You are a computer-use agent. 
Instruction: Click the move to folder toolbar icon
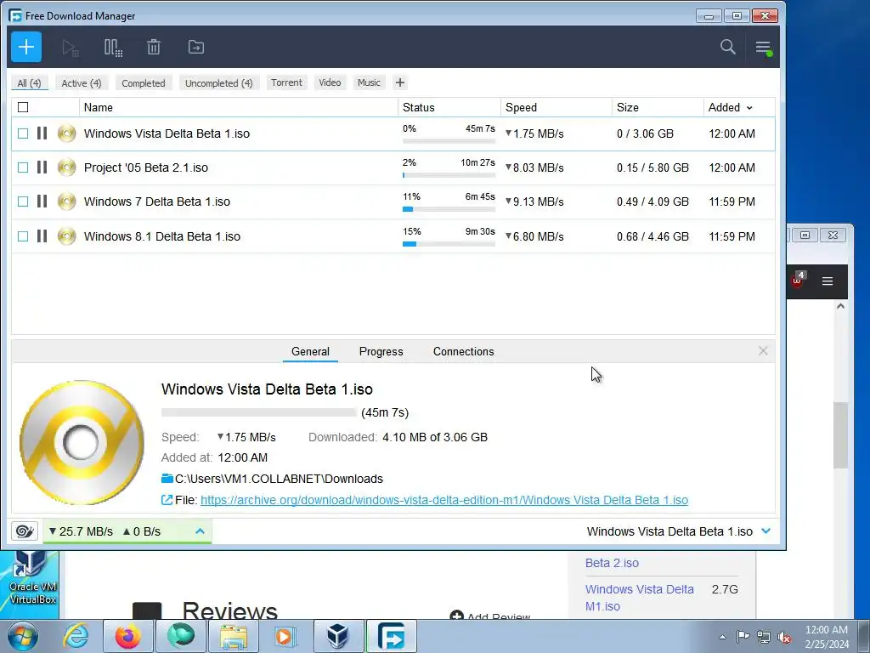[196, 48]
